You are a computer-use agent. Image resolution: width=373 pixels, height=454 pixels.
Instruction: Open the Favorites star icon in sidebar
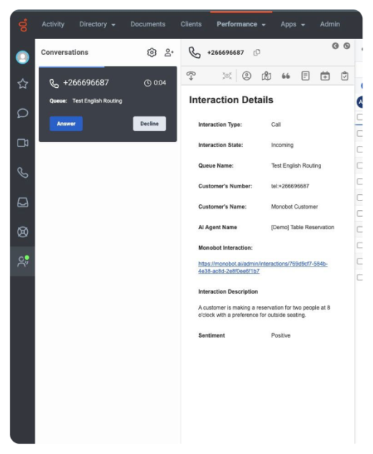pyautogui.click(x=23, y=83)
